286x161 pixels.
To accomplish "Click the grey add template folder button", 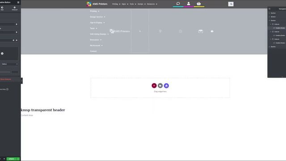I will pos(160,85).
